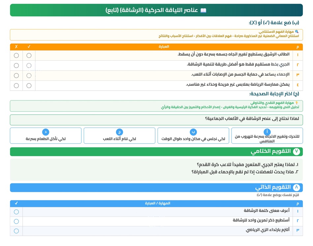Mark statement ٤ about ملابس غير مريحة as X
Screen dimensions: 313x246
click(16, 86)
